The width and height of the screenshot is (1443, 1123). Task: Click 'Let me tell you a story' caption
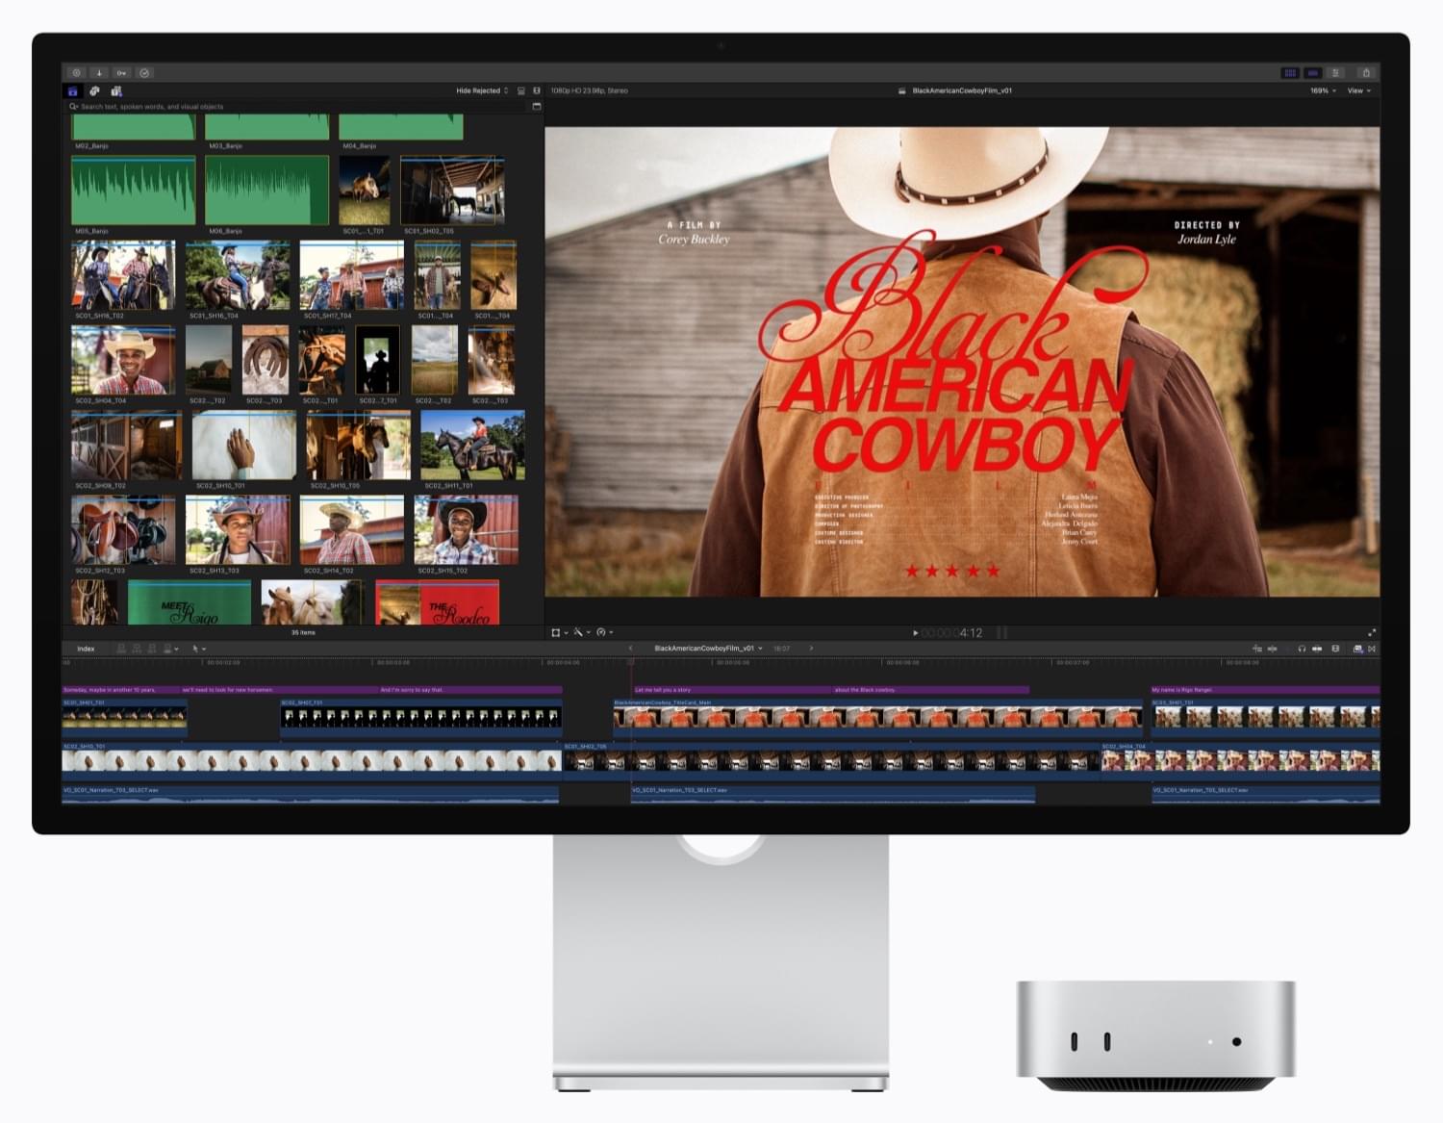(x=731, y=690)
